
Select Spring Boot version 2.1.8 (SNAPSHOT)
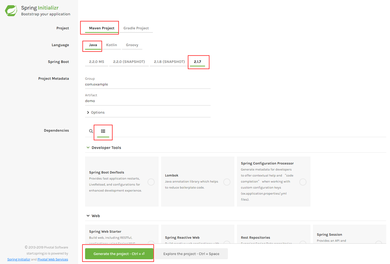click(169, 62)
